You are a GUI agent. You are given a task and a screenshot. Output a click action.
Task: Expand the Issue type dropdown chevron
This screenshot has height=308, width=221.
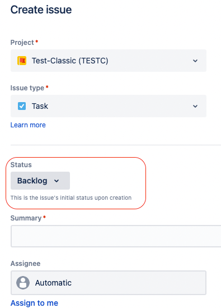pyautogui.click(x=195, y=106)
